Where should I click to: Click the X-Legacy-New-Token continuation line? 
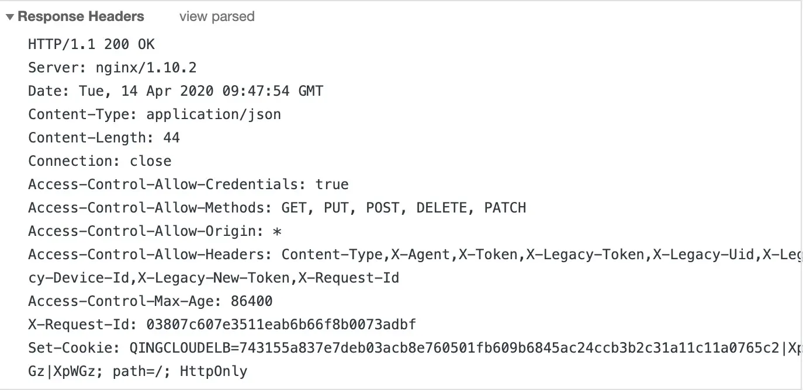click(x=214, y=278)
